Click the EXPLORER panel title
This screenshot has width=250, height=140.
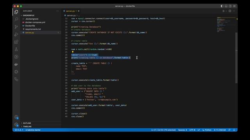pyautogui.click(x=27, y=11)
